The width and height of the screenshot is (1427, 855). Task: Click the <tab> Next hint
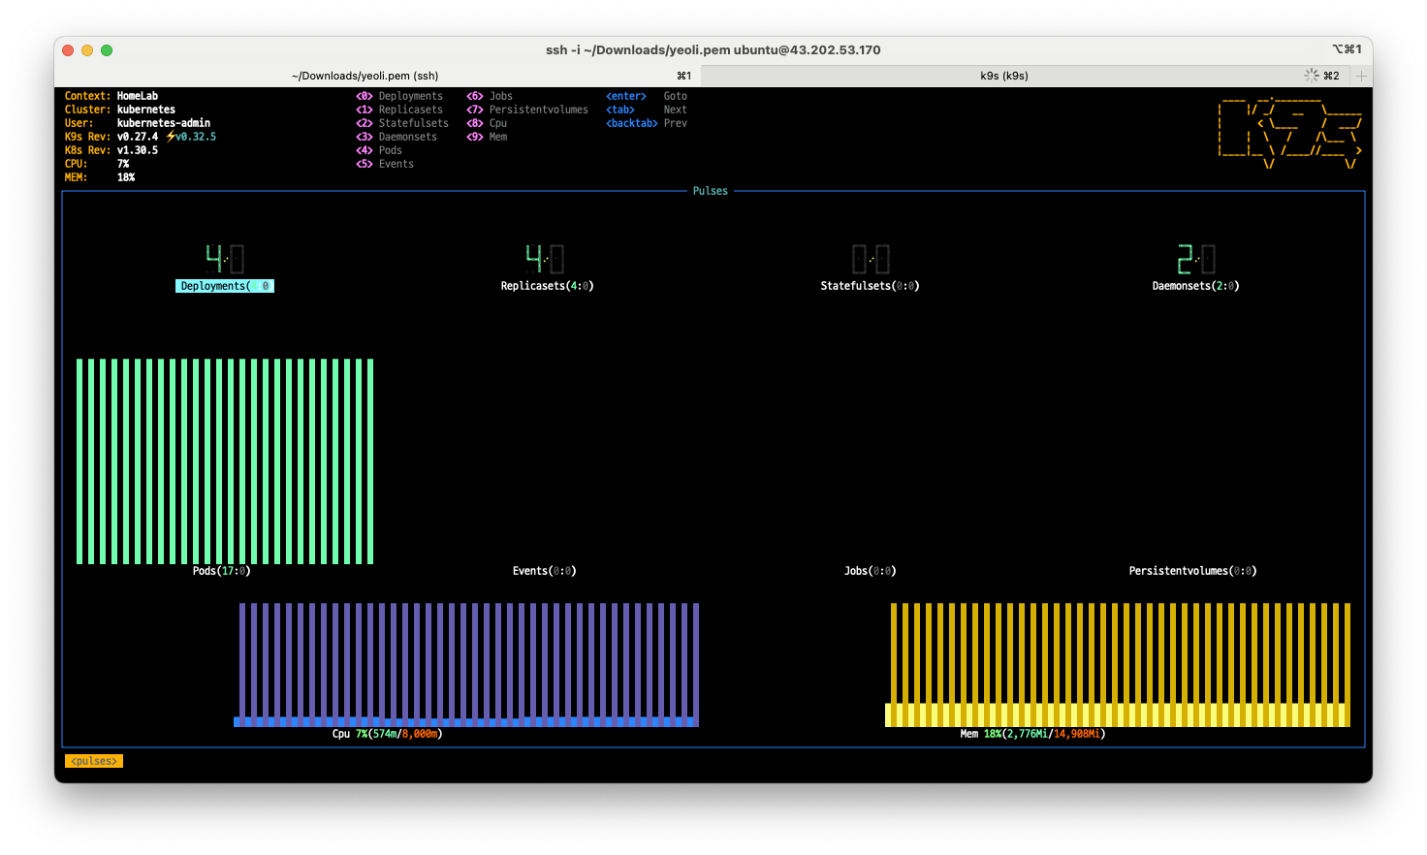coord(647,110)
